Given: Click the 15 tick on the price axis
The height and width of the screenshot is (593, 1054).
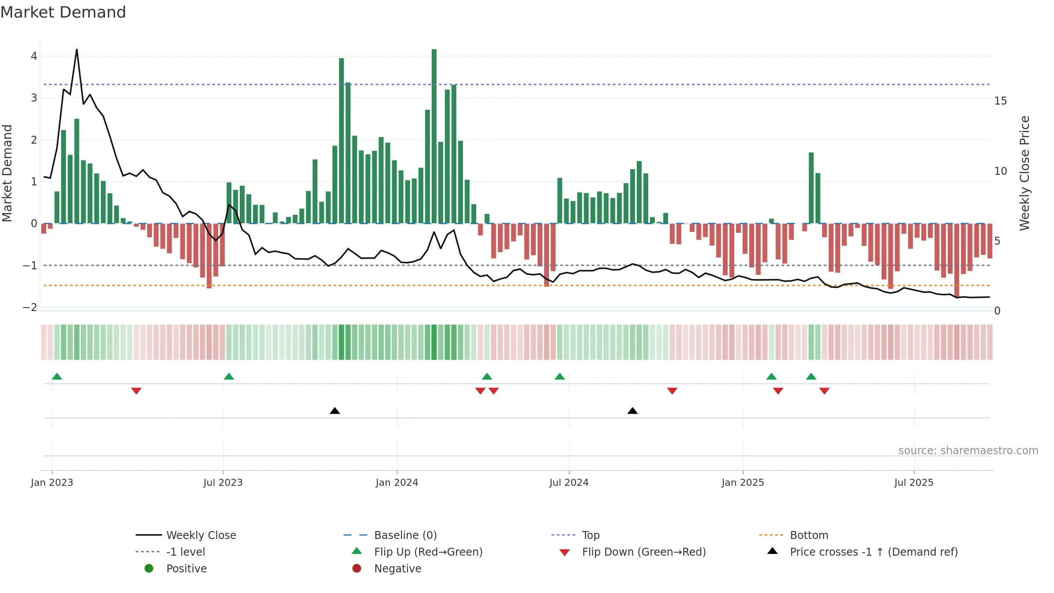Looking at the screenshot, I should point(1000,101).
